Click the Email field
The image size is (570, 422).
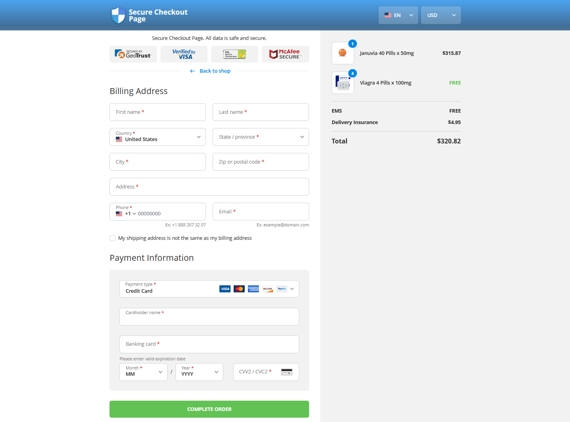pyautogui.click(x=261, y=212)
